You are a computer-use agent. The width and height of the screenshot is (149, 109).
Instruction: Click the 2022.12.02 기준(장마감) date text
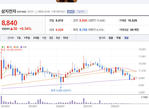point(52,12)
